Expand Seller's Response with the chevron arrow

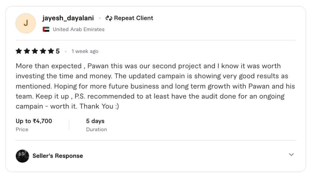291,155
